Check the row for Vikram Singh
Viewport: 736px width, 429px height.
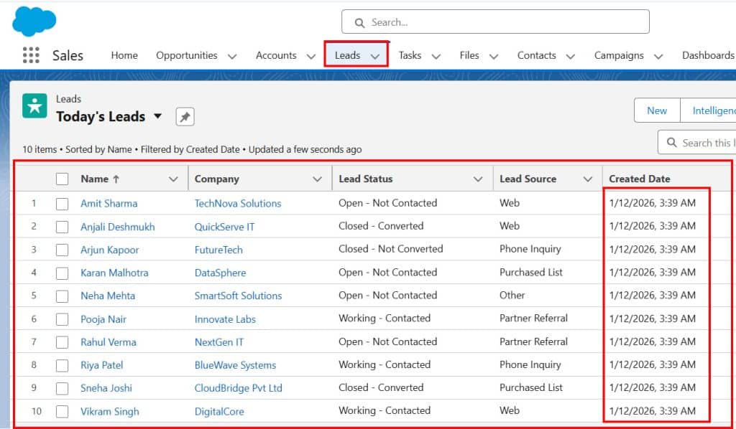(62, 410)
